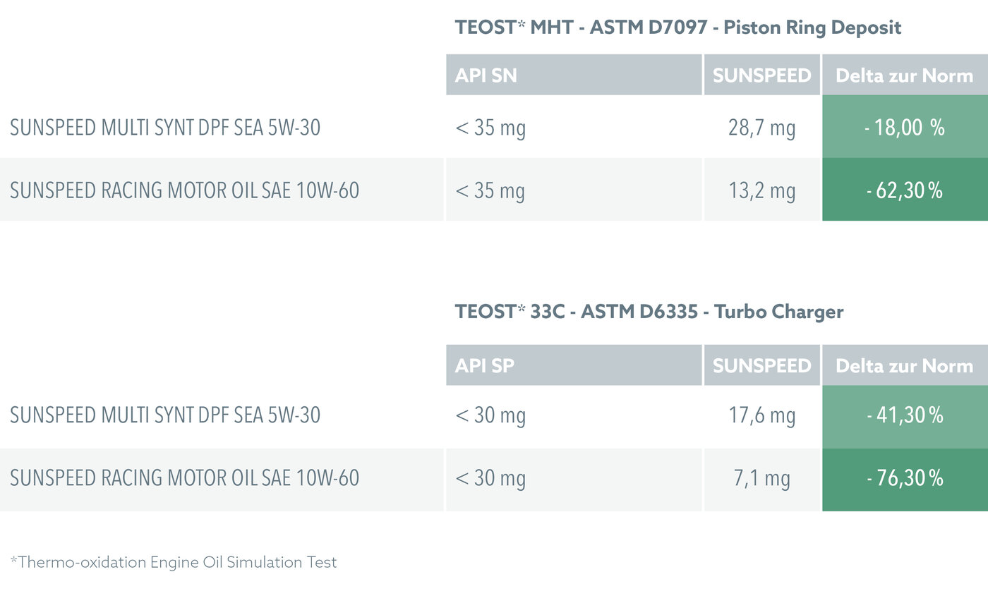Click the < 30 mg limit beside 7,1 mg
This screenshot has height=591, width=988.
tap(490, 479)
